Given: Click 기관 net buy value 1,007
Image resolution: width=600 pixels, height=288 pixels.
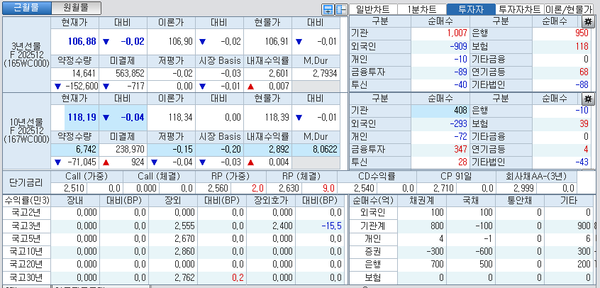Looking at the screenshot, I should pyautogui.click(x=457, y=33).
